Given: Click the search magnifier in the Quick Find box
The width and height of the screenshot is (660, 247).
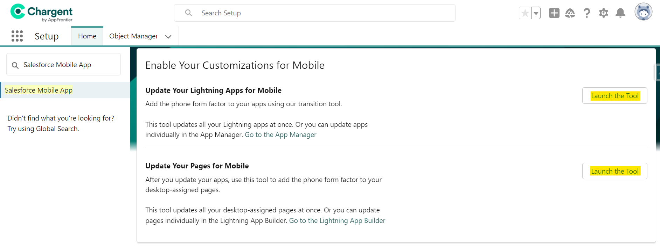Looking at the screenshot, I should pos(15,65).
